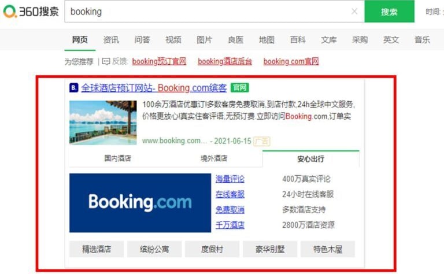Viewport: 444px width, 274px height.
Task: Open the 海量评论 link
Action: point(230,179)
